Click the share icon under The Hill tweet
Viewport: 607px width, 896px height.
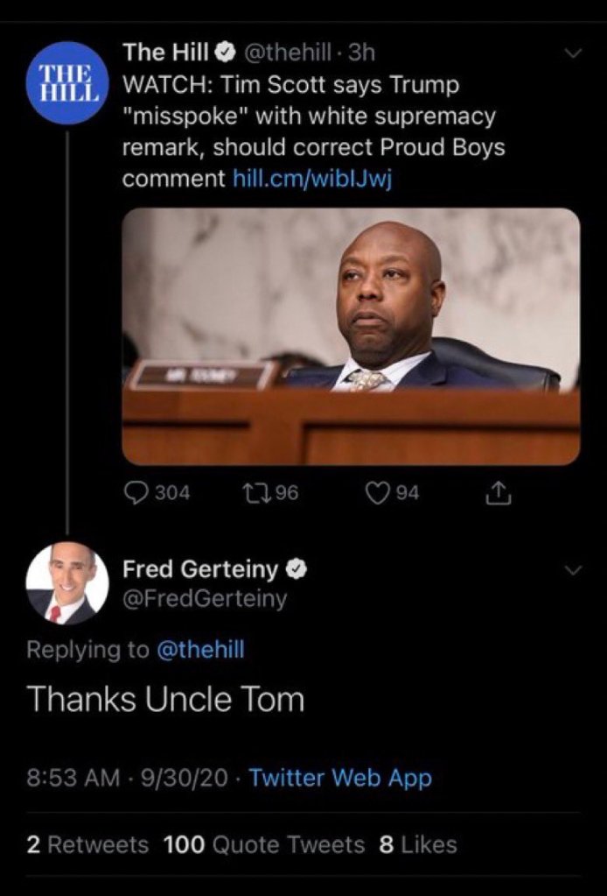click(x=497, y=494)
